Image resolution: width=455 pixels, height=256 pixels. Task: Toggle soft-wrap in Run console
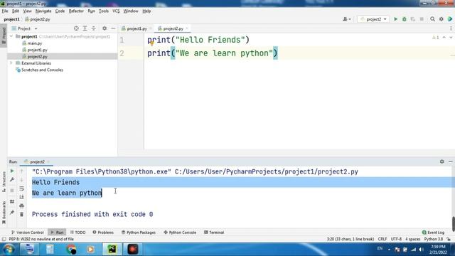point(22,188)
